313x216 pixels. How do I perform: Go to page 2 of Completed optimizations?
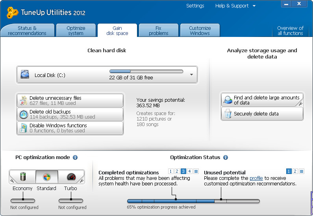pyautogui.click(x=177, y=171)
